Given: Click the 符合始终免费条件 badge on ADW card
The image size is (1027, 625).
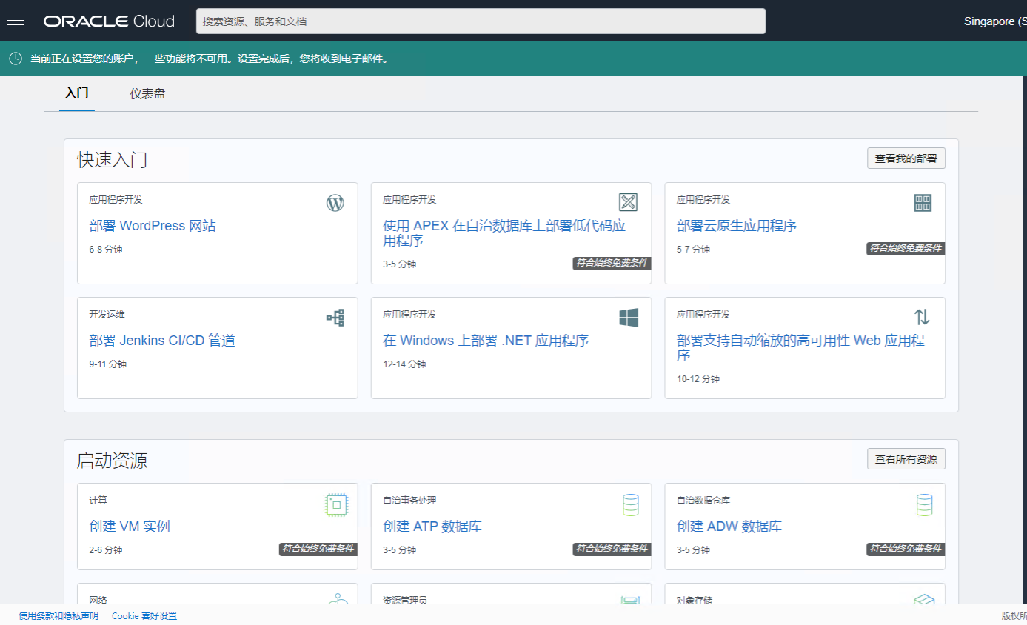Looking at the screenshot, I should 906,549.
